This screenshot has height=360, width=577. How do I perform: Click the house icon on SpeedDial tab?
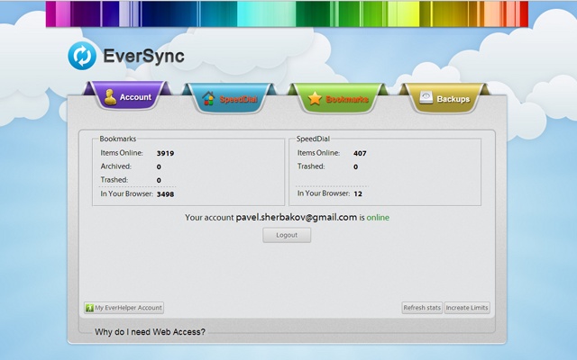point(208,98)
